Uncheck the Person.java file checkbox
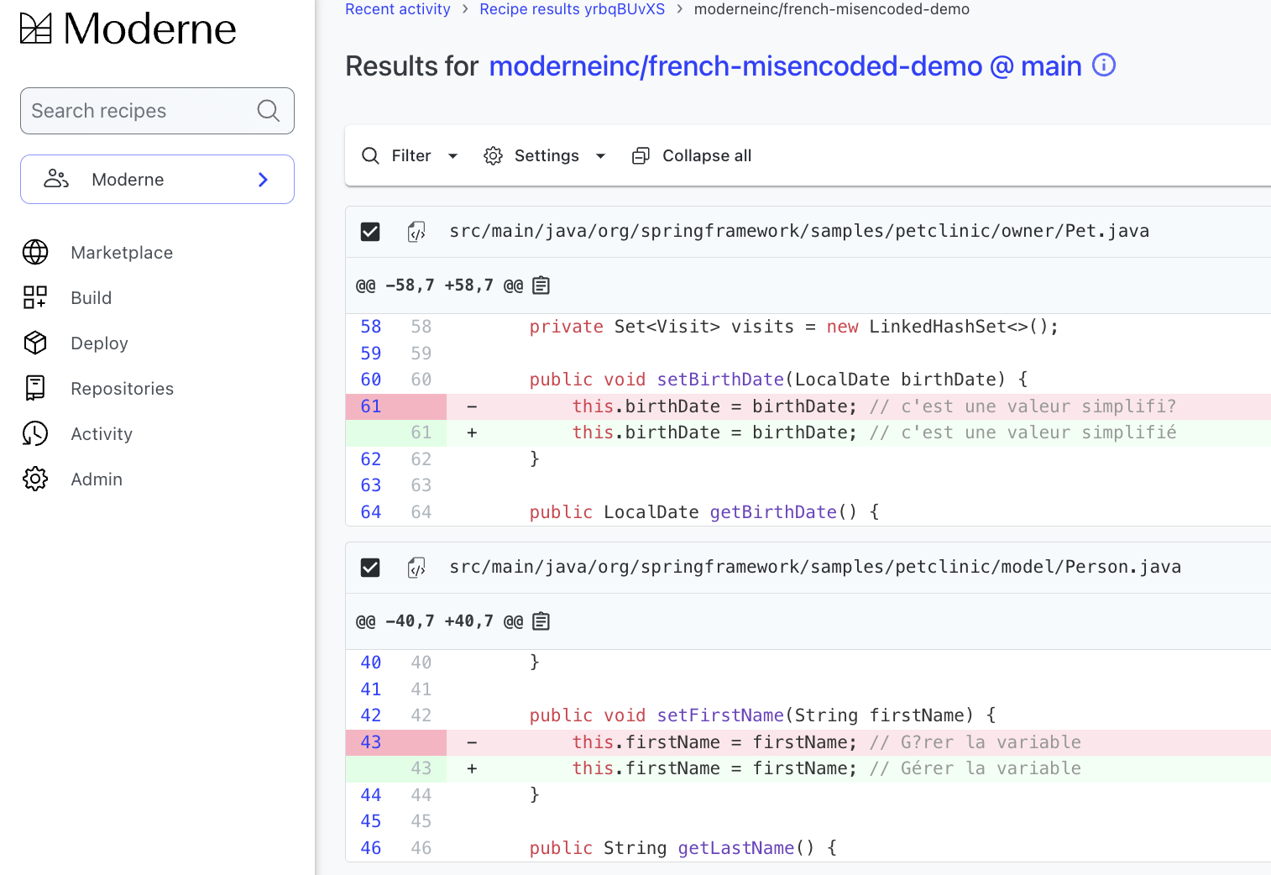Screen dimensions: 1271x875 pyautogui.click(x=370, y=568)
